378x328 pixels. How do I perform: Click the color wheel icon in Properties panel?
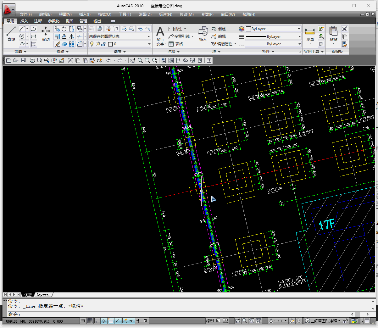[x=242, y=29]
